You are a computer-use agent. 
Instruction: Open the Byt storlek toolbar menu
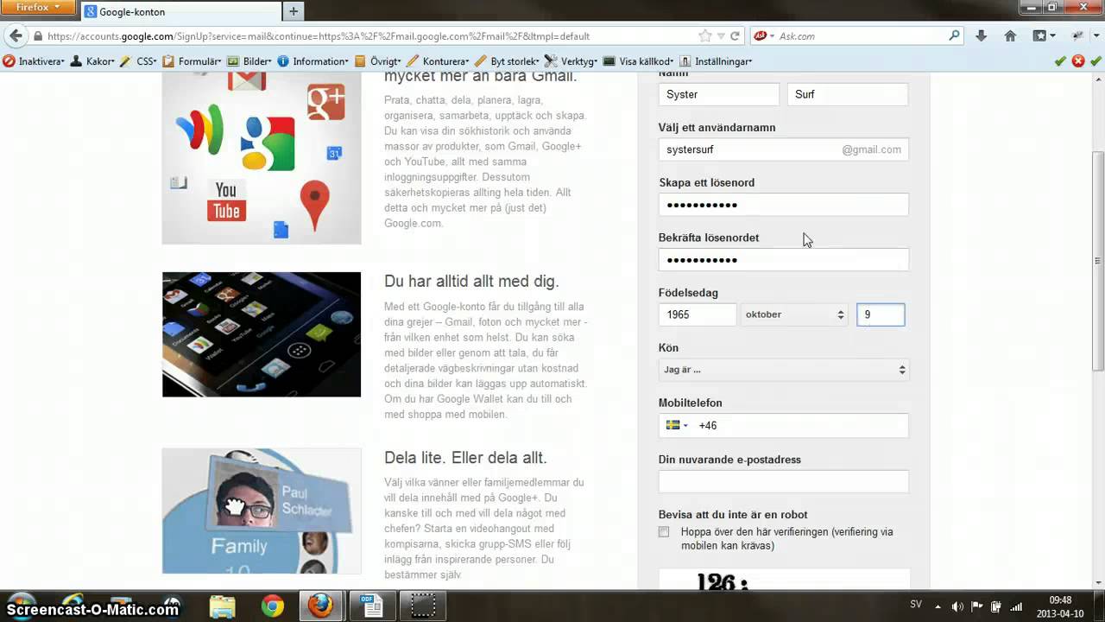507,61
